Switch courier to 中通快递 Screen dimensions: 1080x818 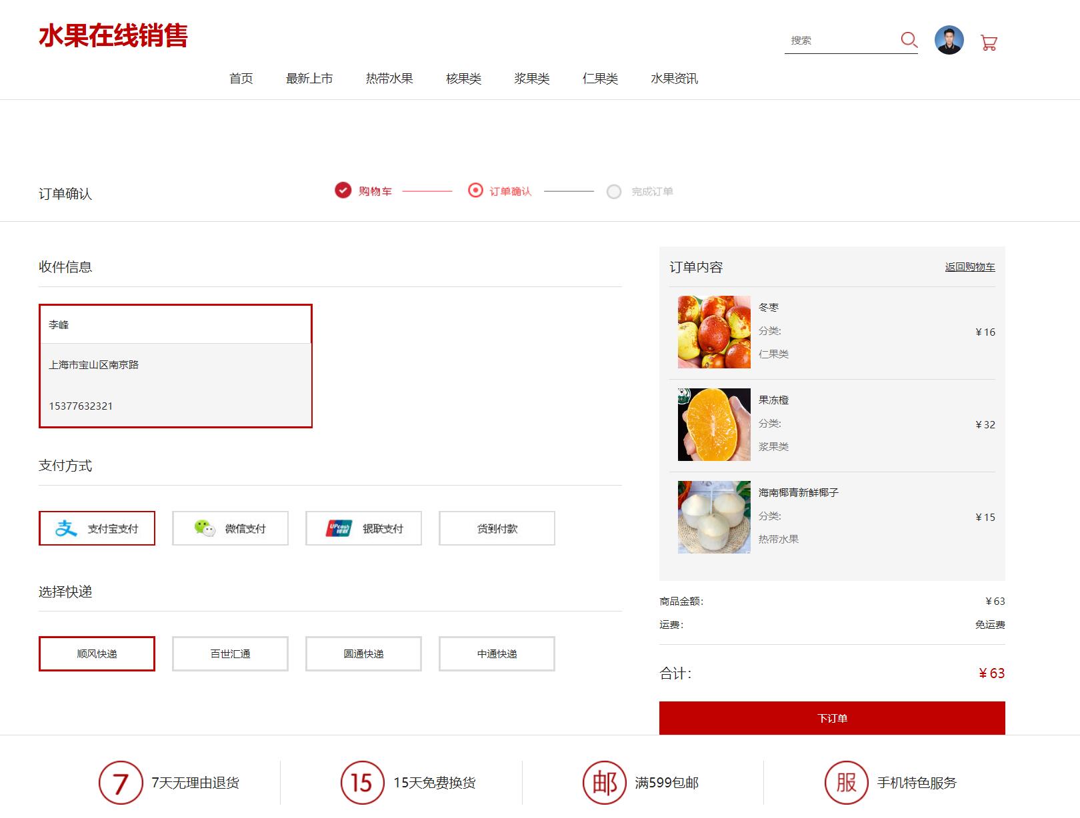click(x=496, y=653)
